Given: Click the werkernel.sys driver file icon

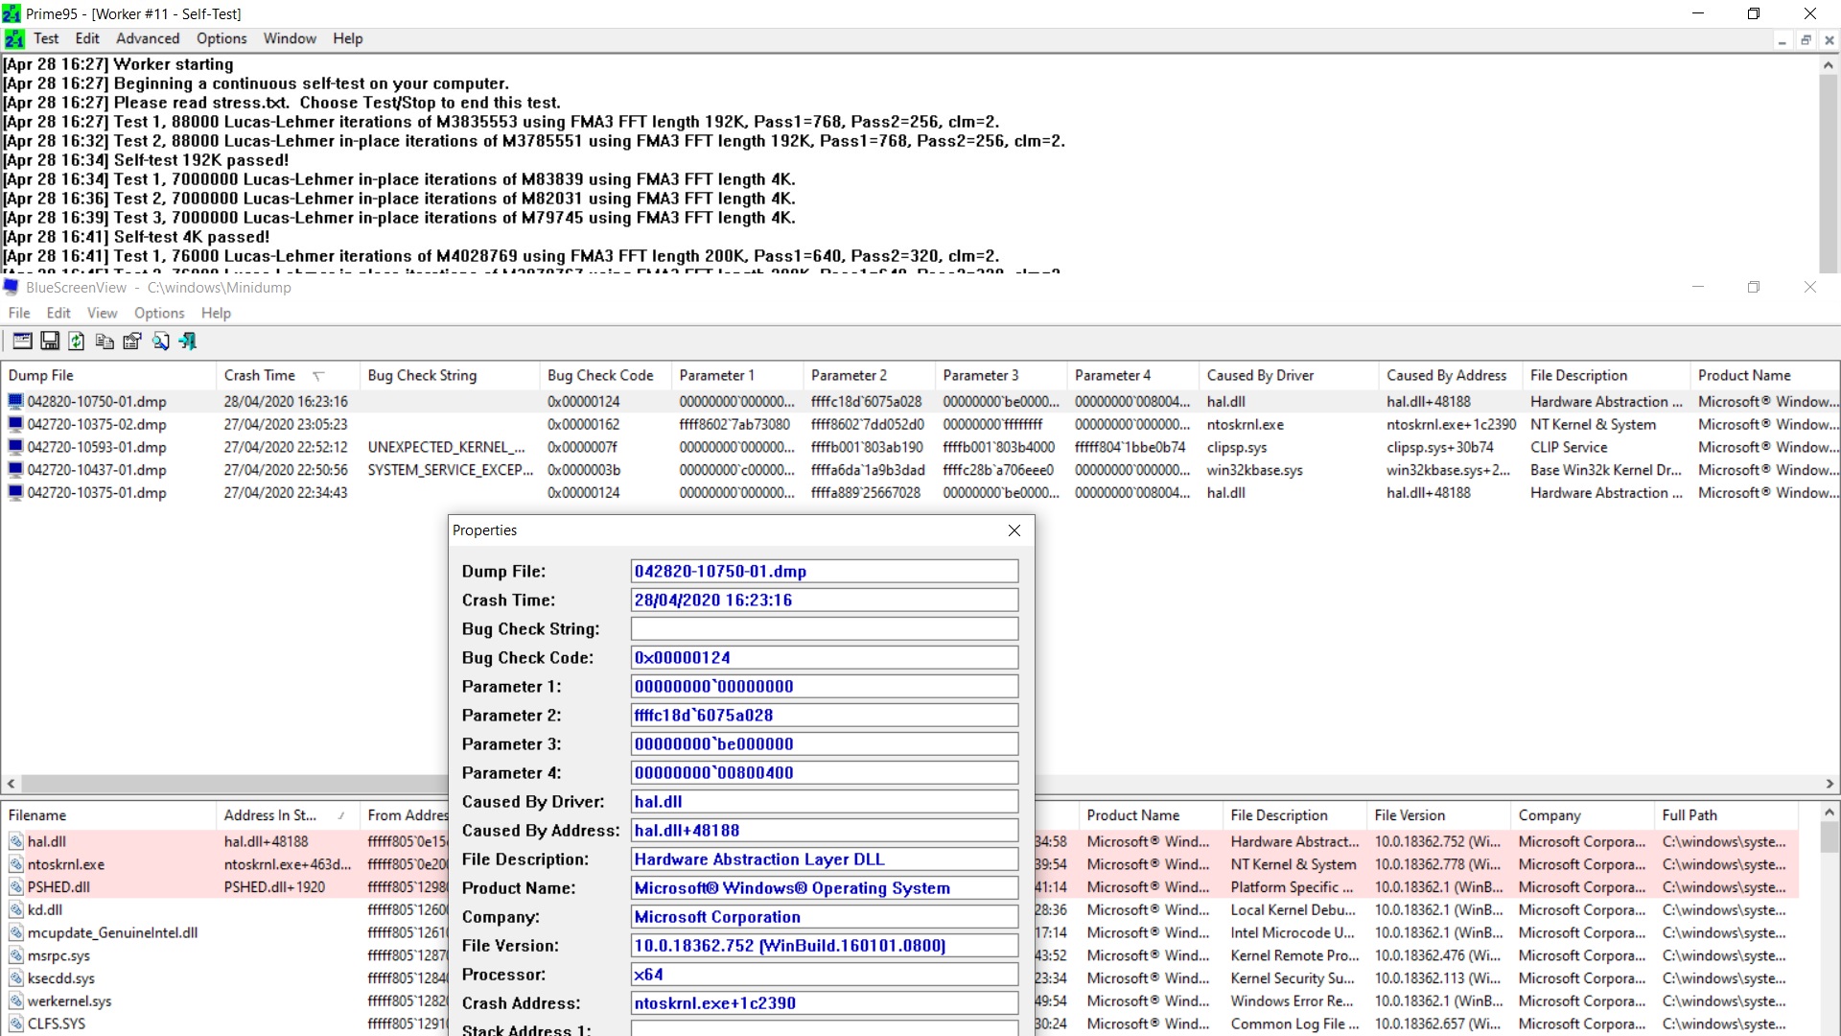Looking at the screenshot, I should pyautogui.click(x=16, y=1001).
